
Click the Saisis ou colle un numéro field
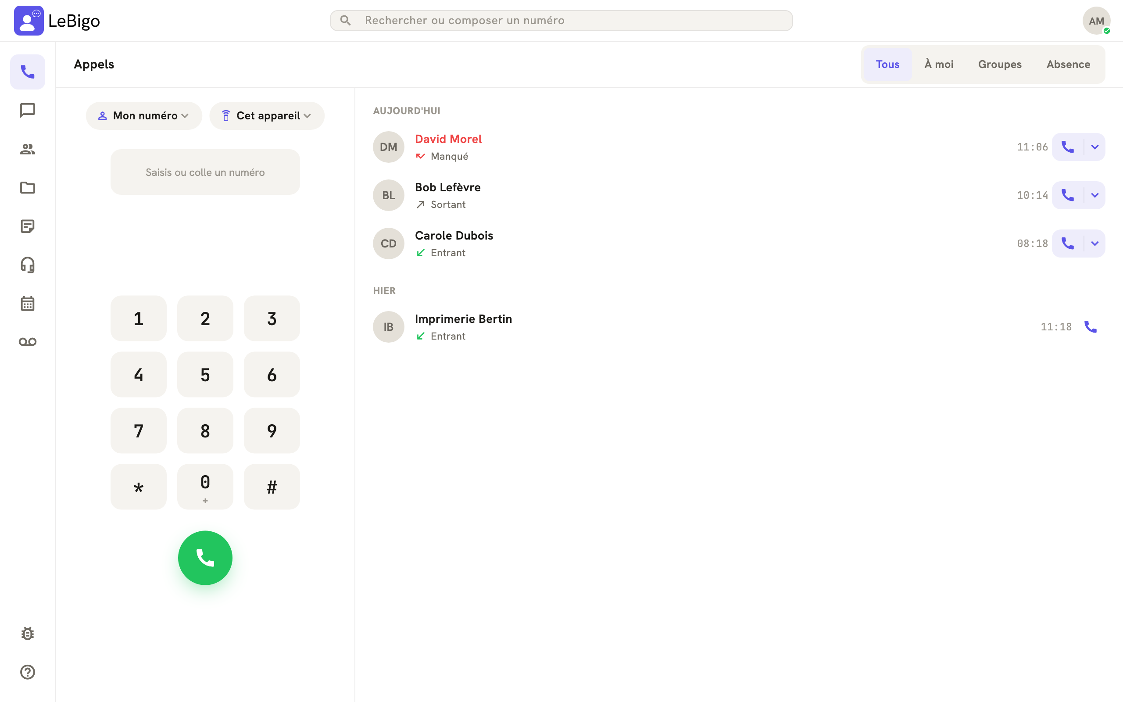[x=205, y=172]
